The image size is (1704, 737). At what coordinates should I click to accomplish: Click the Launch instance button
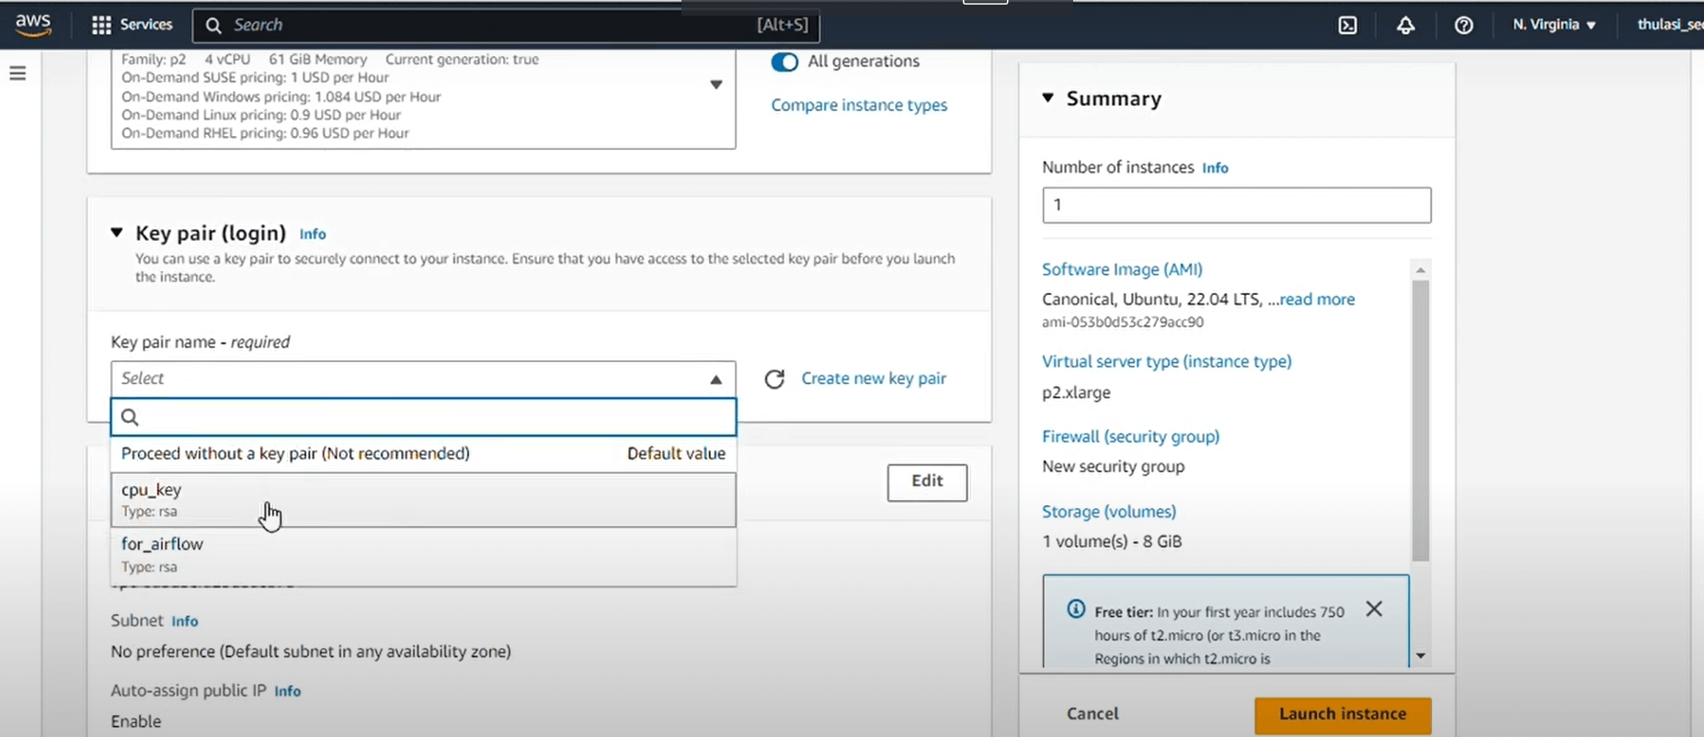click(1342, 714)
